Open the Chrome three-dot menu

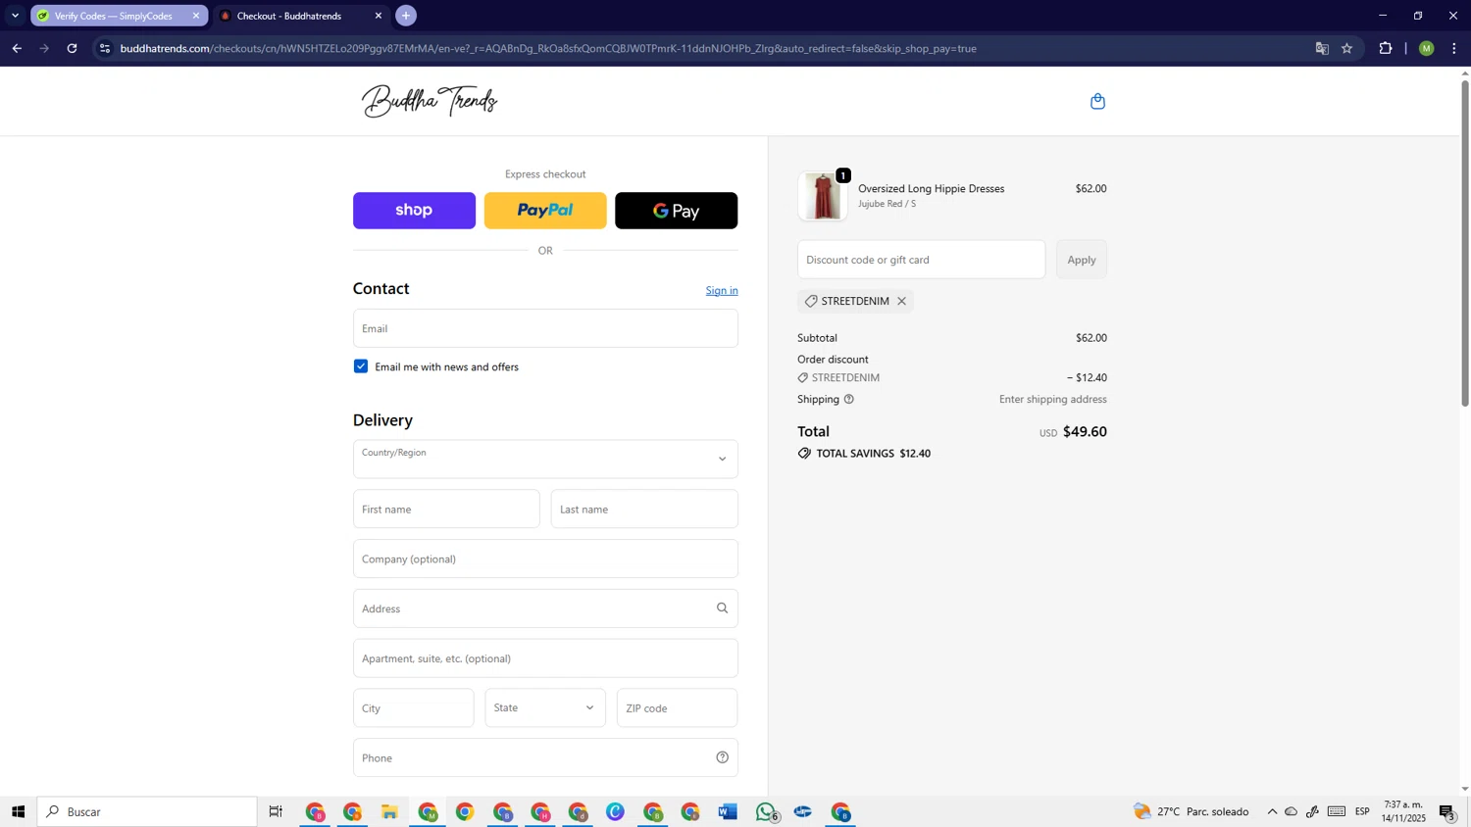pos(1454,48)
